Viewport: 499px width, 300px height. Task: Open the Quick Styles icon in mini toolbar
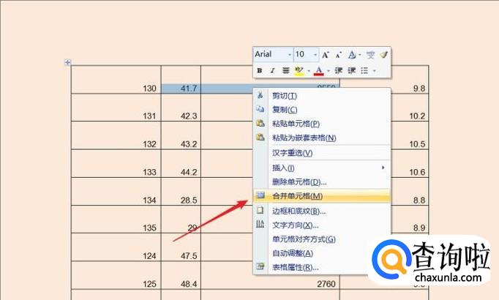coord(352,55)
